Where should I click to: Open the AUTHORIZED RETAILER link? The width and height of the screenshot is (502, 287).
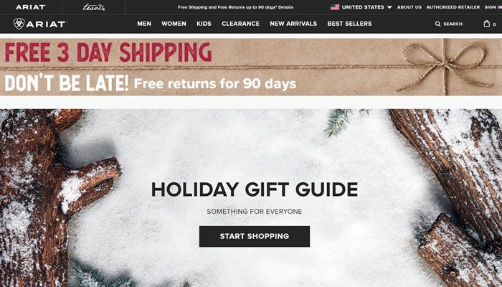point(453,7)
